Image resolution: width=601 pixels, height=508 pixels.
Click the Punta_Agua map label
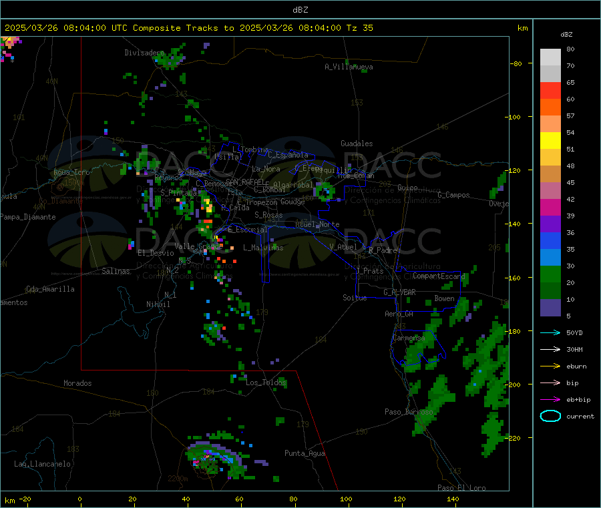point(305,453)
